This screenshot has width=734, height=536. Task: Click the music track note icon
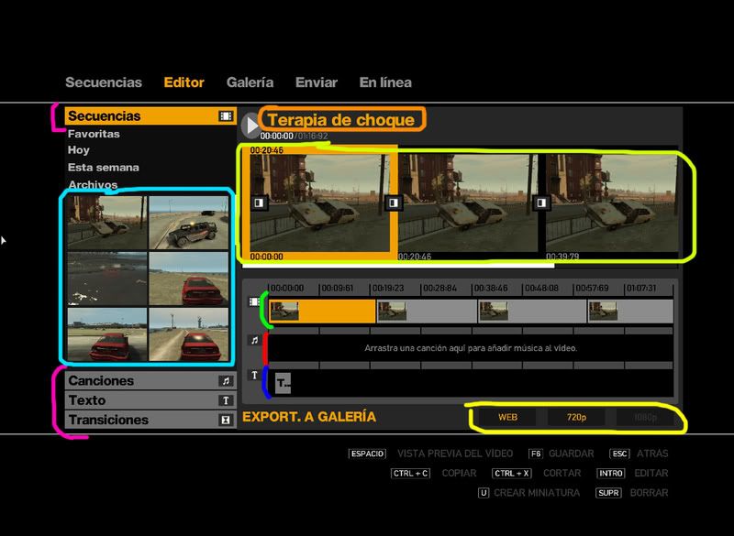pos(254,340)
